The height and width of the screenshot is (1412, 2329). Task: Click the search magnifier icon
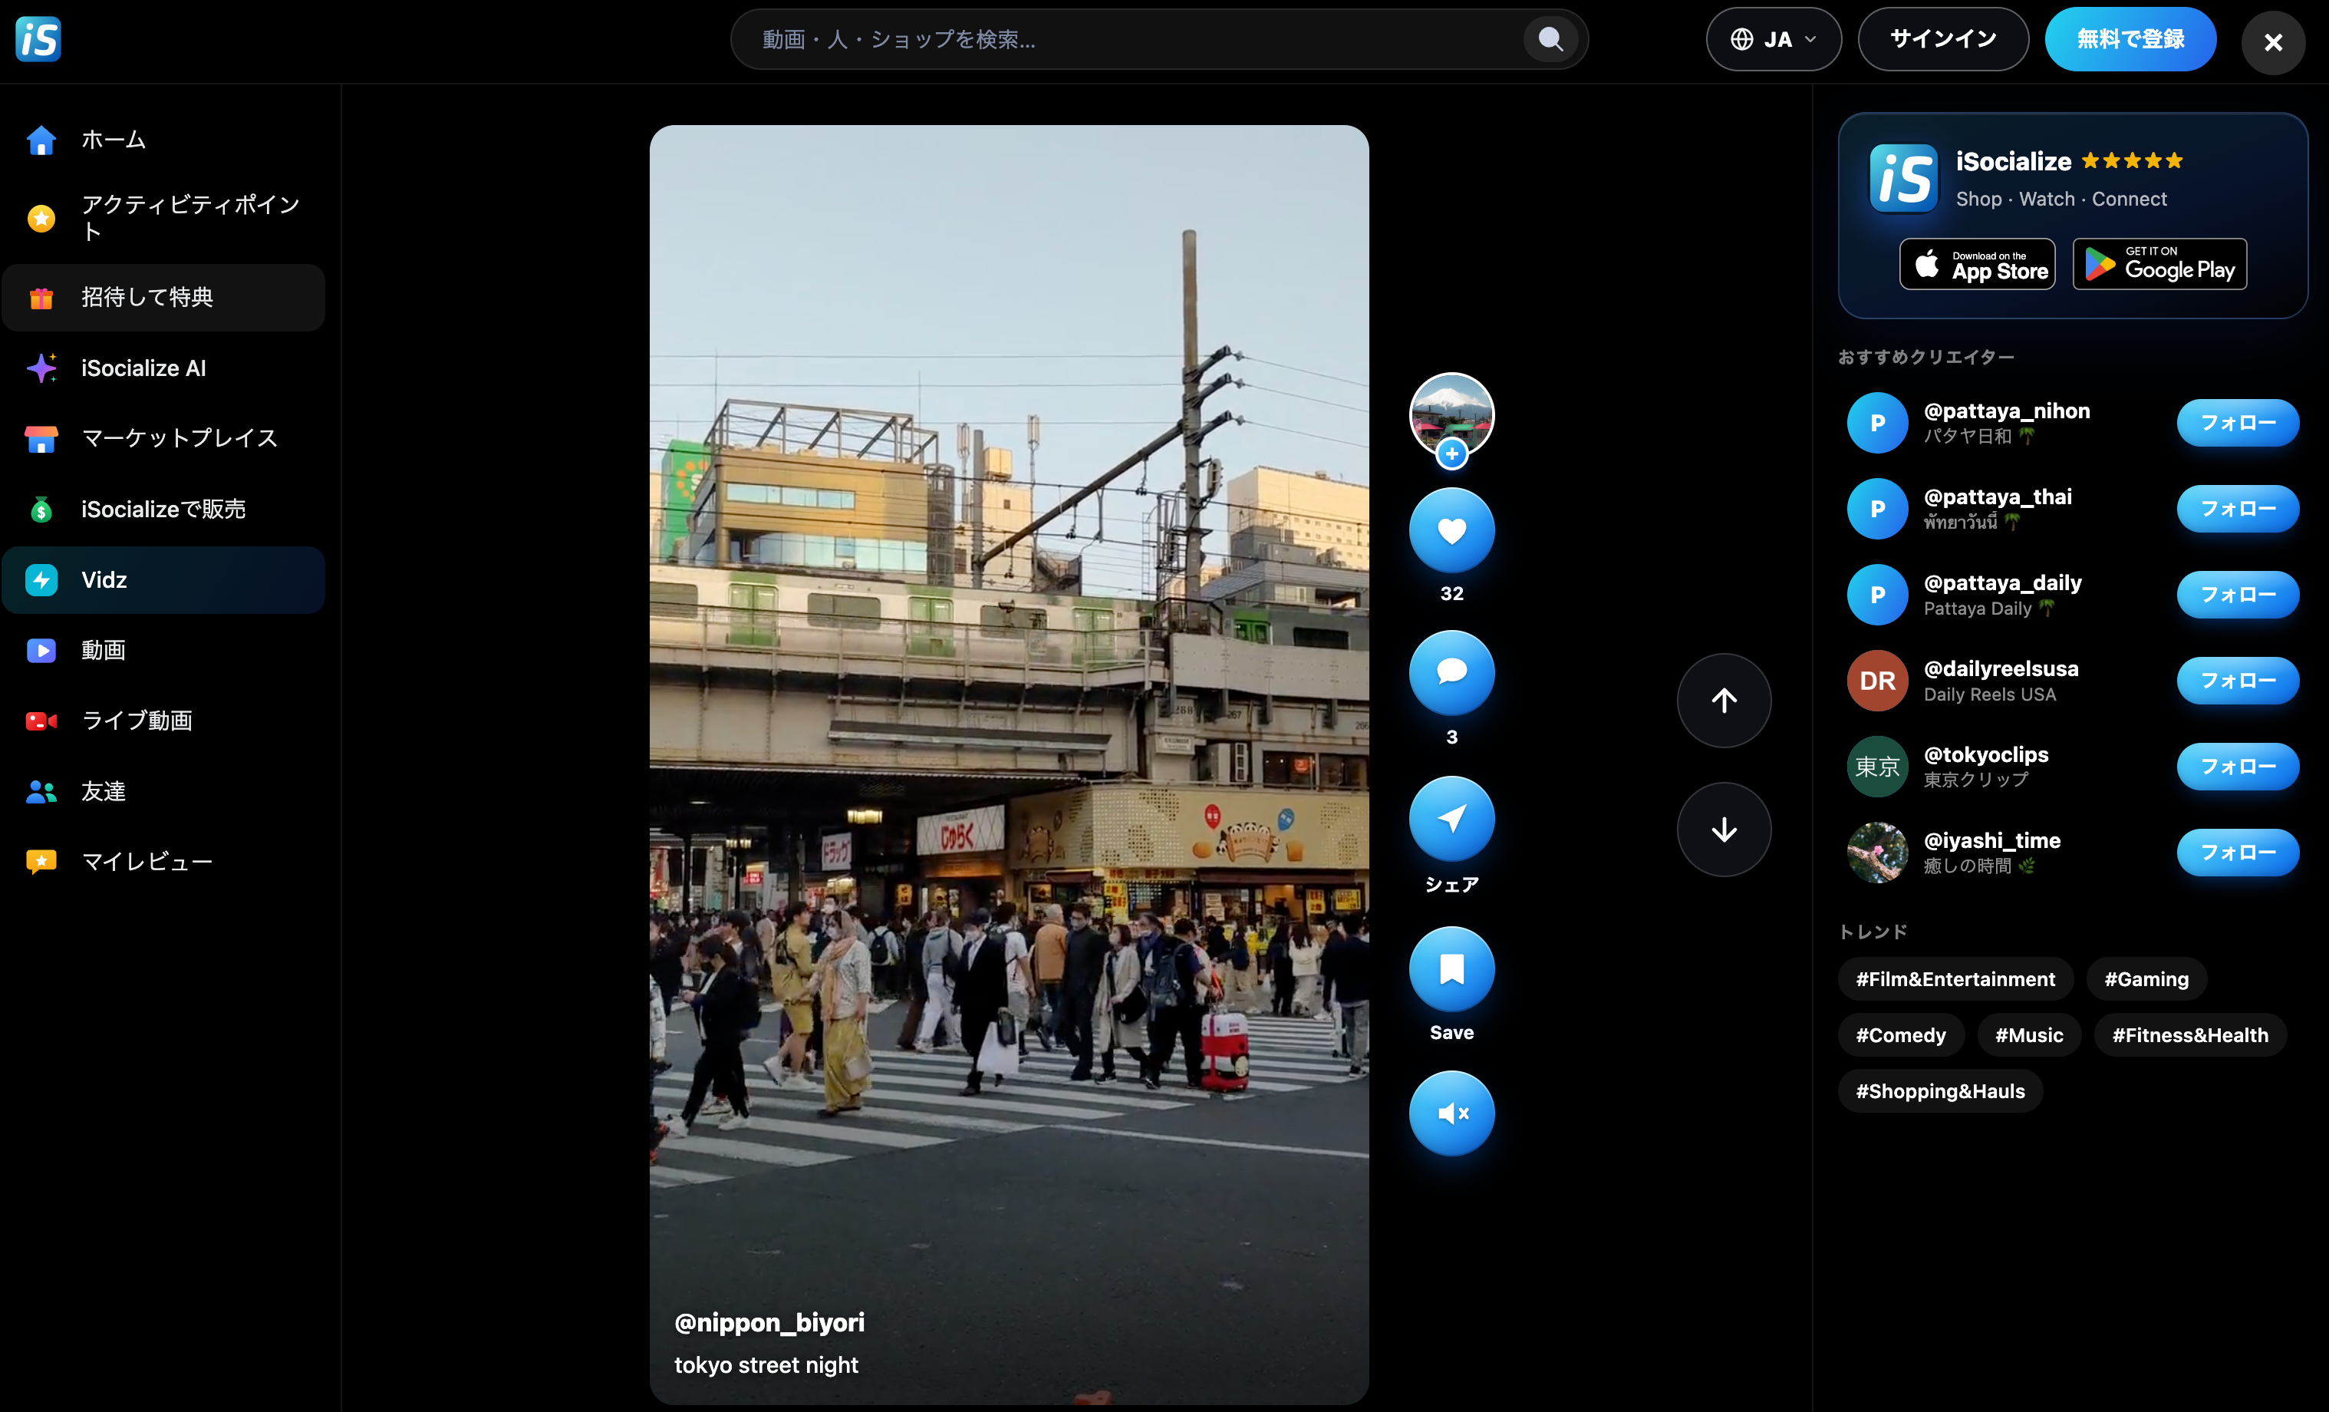click(x=1550, y=39)
